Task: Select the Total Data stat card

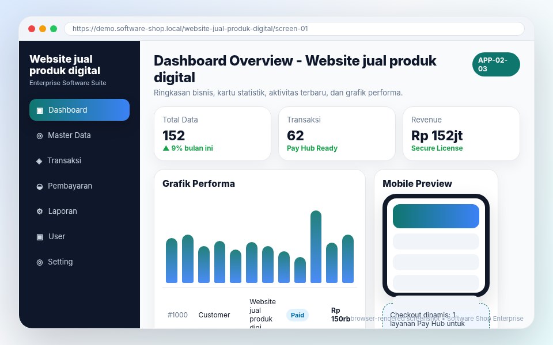Action: tap(213, 134)
